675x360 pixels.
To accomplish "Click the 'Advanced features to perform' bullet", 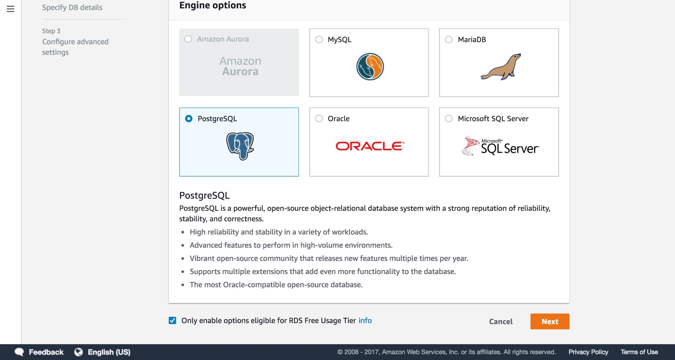I will [x=291, y=245].
